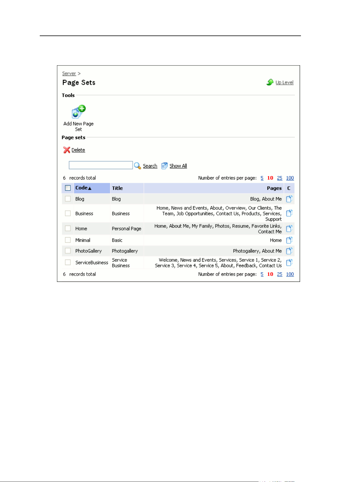
Task: Click the copy icon in the Home row
Action: coord(289,228)
